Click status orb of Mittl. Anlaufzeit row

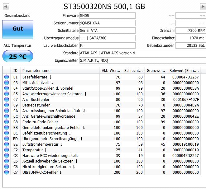[x=7, y=83]
